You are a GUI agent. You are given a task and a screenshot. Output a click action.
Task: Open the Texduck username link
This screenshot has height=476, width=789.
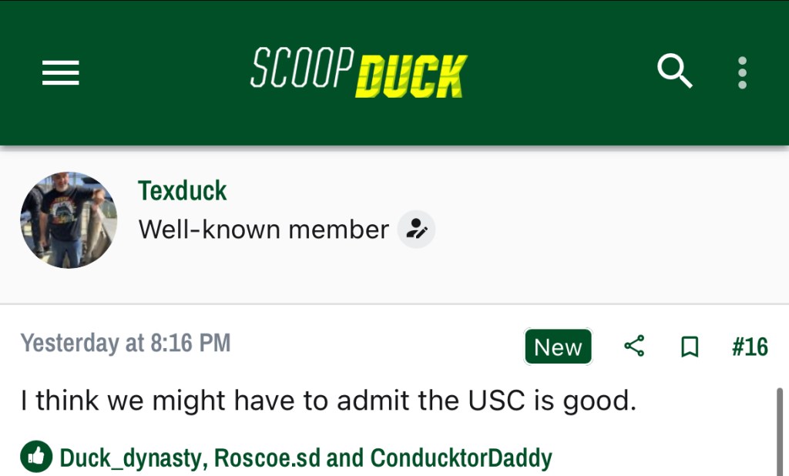(x=182, y=190)
